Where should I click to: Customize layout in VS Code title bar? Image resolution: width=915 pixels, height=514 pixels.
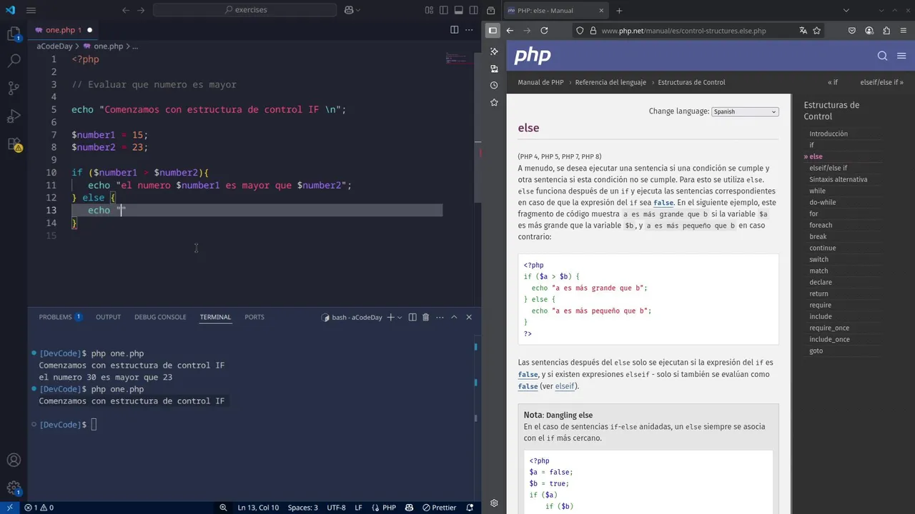pos(429,10)
